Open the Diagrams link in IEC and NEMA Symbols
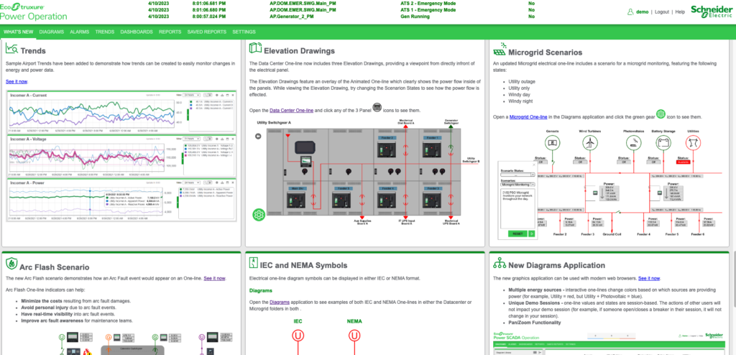 (280, 302)
